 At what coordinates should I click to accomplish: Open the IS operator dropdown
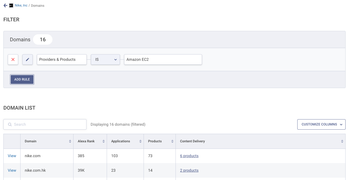pyautogui.click(x=105, y=59)
